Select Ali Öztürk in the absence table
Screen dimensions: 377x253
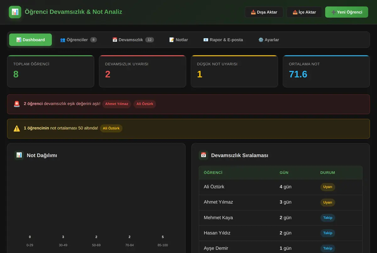214,187
